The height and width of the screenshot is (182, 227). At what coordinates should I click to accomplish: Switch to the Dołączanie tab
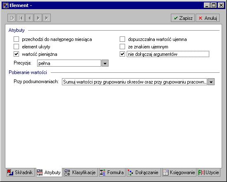(x=144, y=172)
